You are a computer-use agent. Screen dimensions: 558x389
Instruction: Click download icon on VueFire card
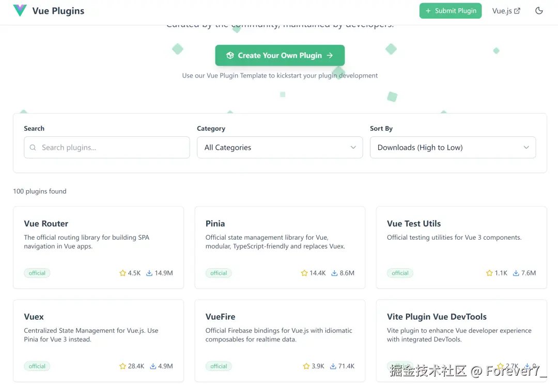tap(333, 366)
